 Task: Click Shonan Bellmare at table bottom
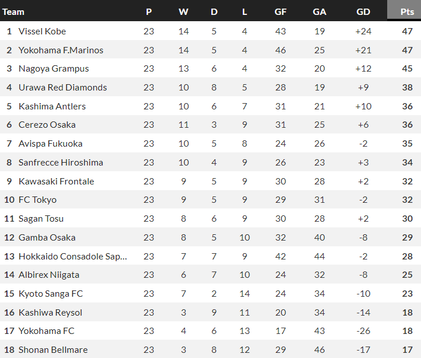click(x=53, y=350)
